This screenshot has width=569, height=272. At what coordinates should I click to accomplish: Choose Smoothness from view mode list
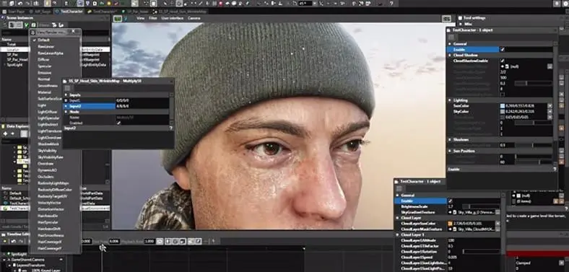pyautogui.click(x=48, y=86)
